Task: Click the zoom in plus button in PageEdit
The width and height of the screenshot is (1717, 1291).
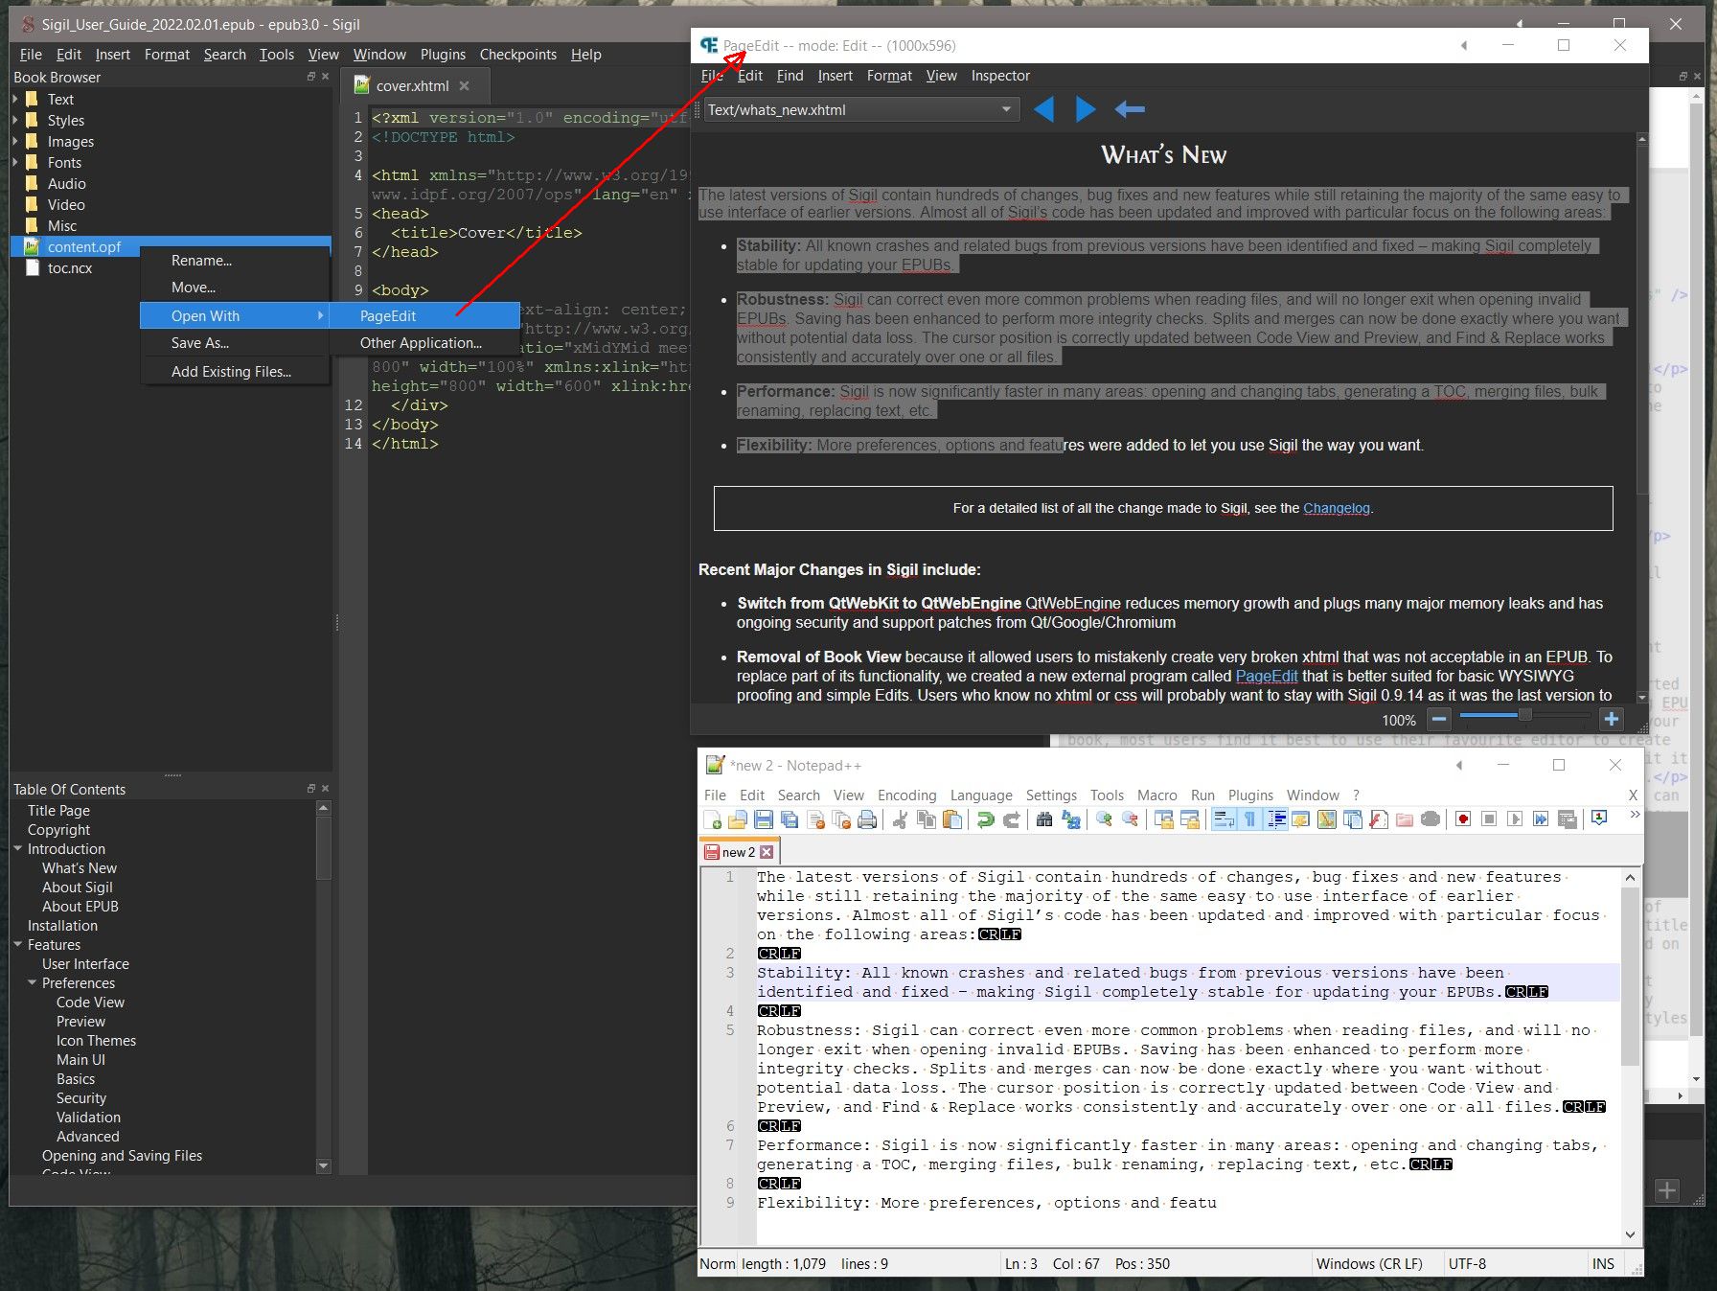Action: [x=1612, y=719]
